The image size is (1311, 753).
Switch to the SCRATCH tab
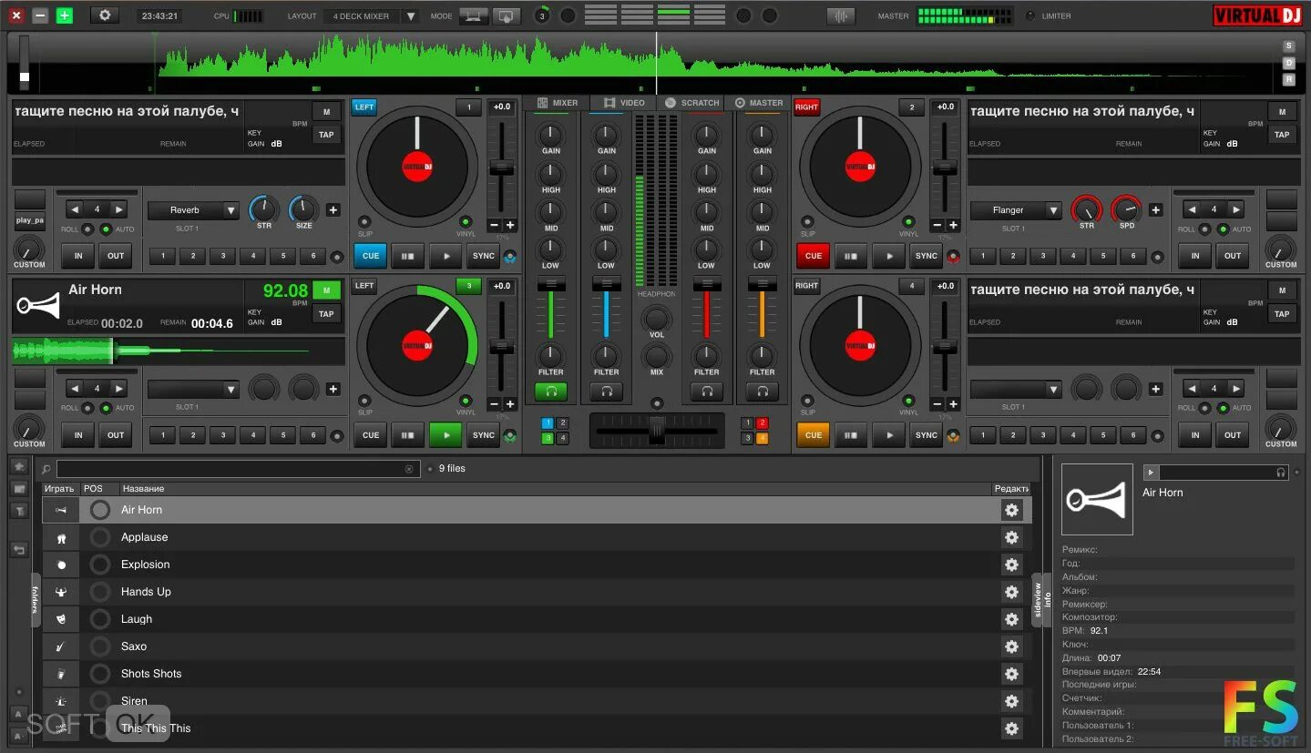tap(691, 103)
